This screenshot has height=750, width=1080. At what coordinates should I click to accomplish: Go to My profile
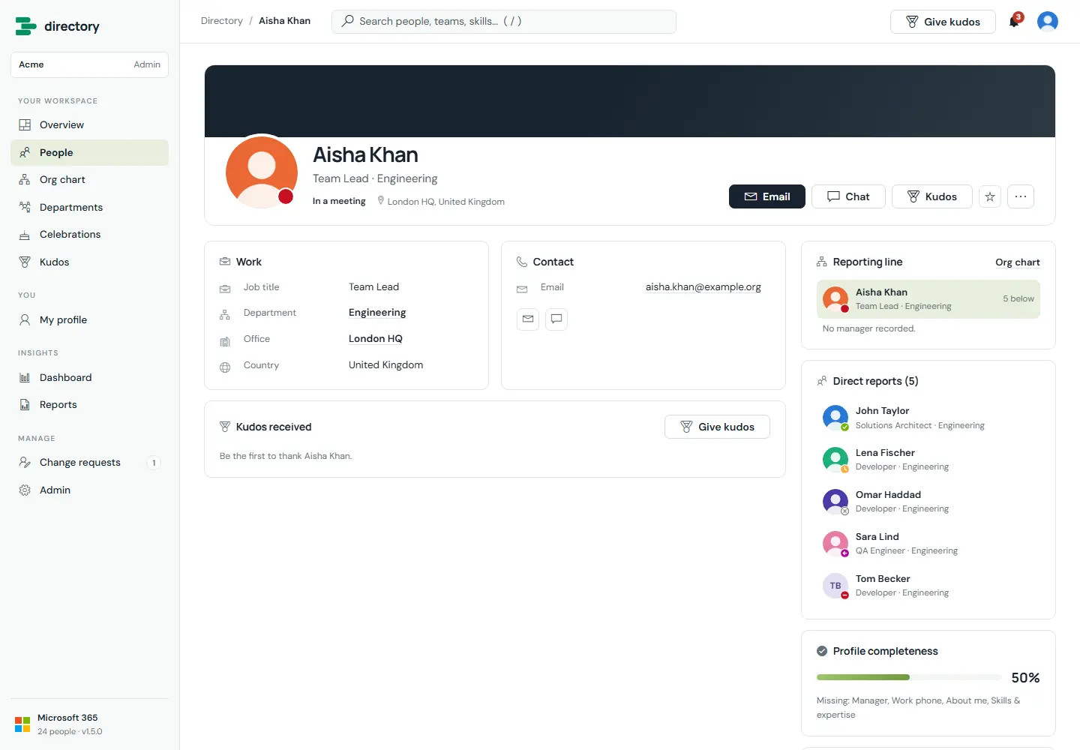pos(89,319)
